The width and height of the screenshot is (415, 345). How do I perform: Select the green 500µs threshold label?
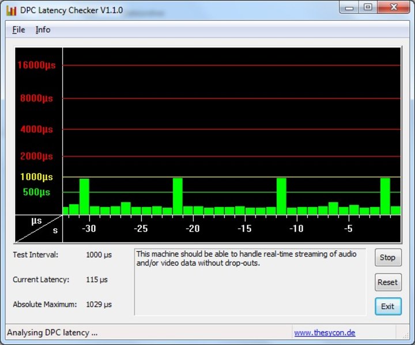(x=36, y=192)
